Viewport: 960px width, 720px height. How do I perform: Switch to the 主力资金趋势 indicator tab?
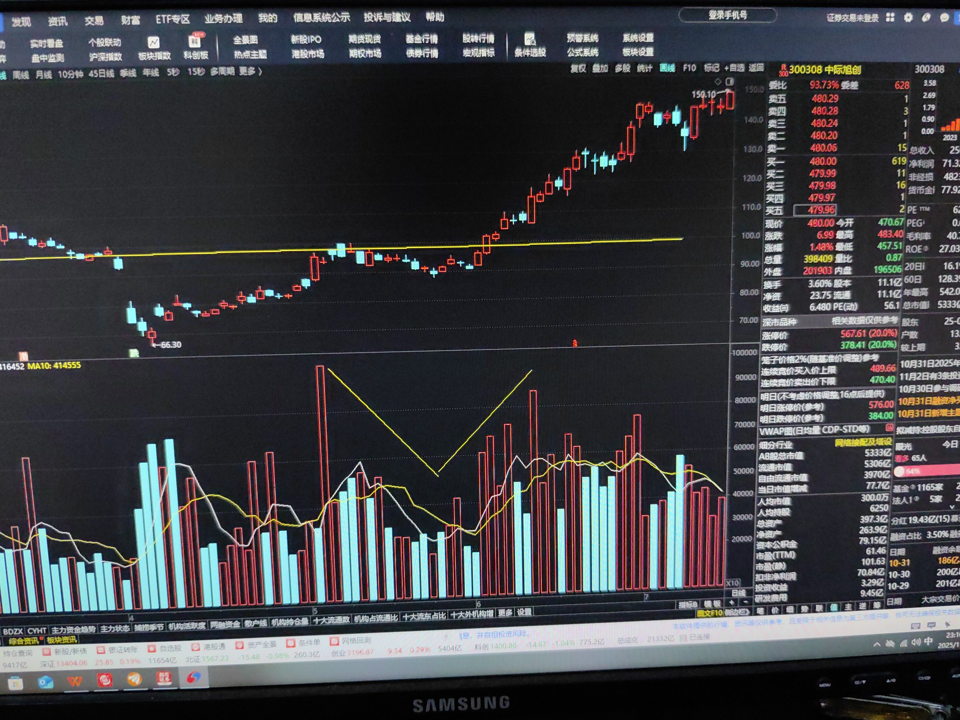[73, 629]
